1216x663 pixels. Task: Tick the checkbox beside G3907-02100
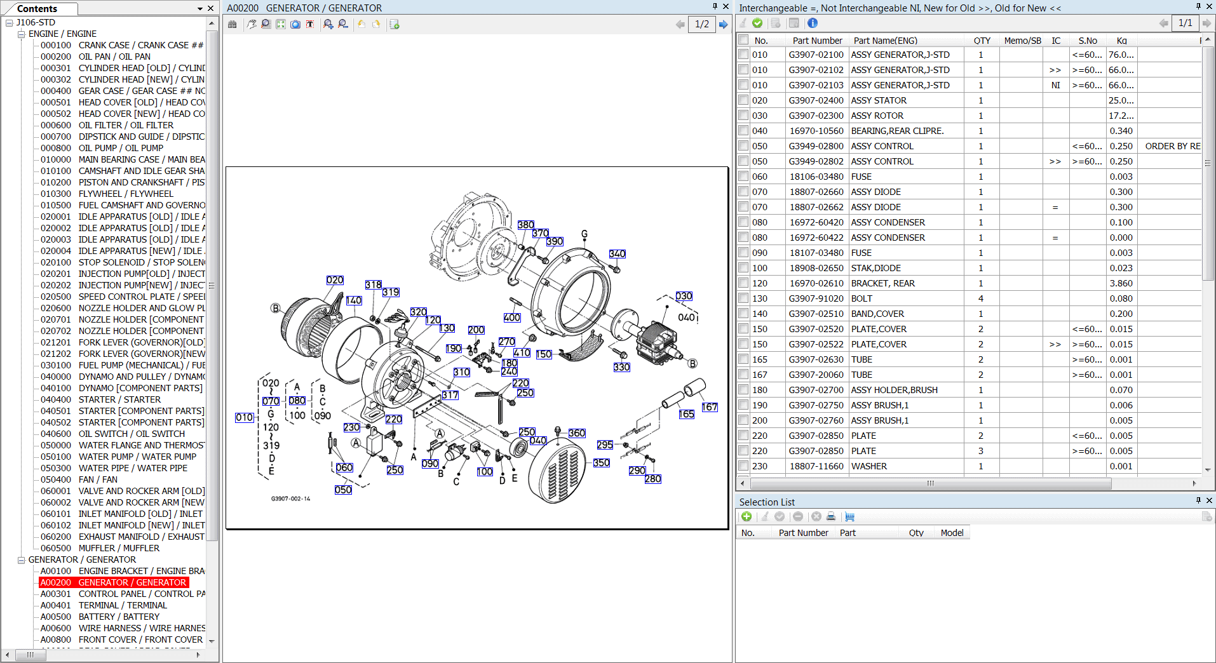[743, 54]
